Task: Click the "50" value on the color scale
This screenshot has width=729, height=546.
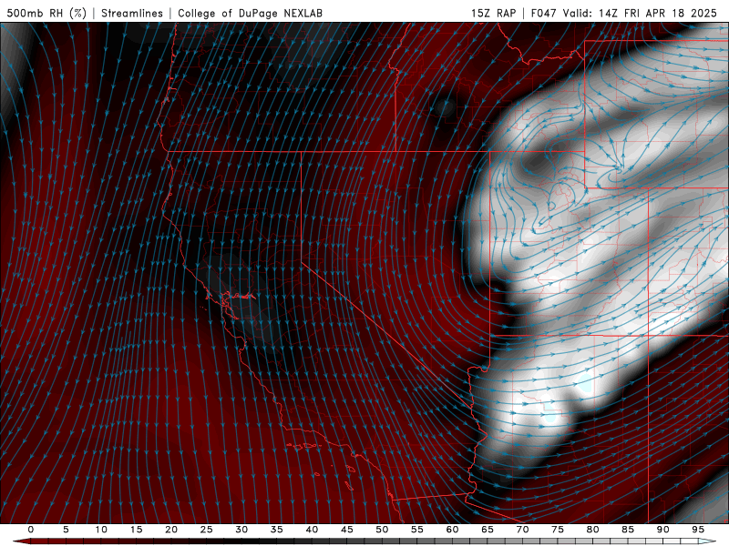Action: point(382,530)
